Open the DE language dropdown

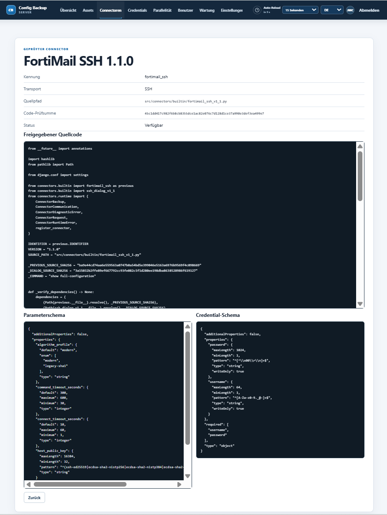[332, 10]
